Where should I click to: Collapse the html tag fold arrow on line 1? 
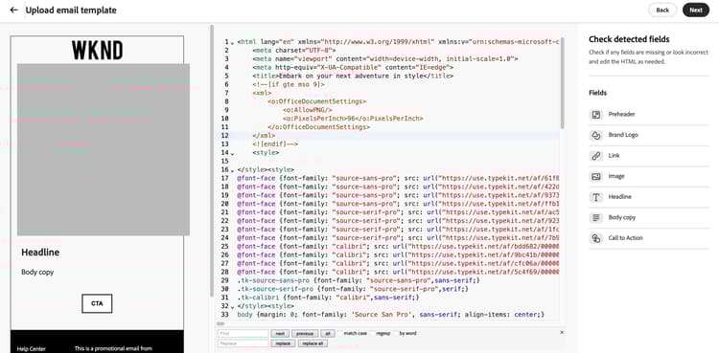[x=233, y=43]
